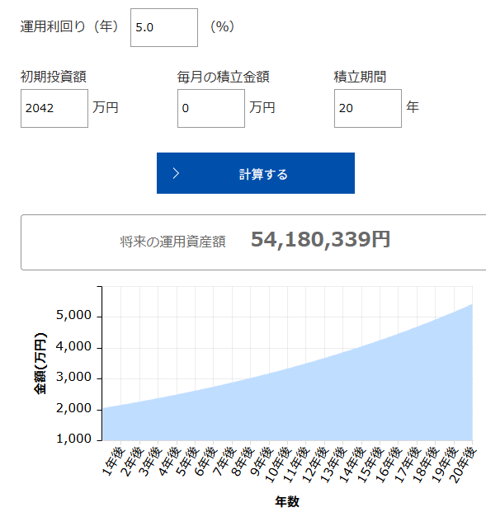Click the 積立期間 years input field
The height and width of the screenshot is (512, 486).
pyautogui.click(x=368, y=108)
